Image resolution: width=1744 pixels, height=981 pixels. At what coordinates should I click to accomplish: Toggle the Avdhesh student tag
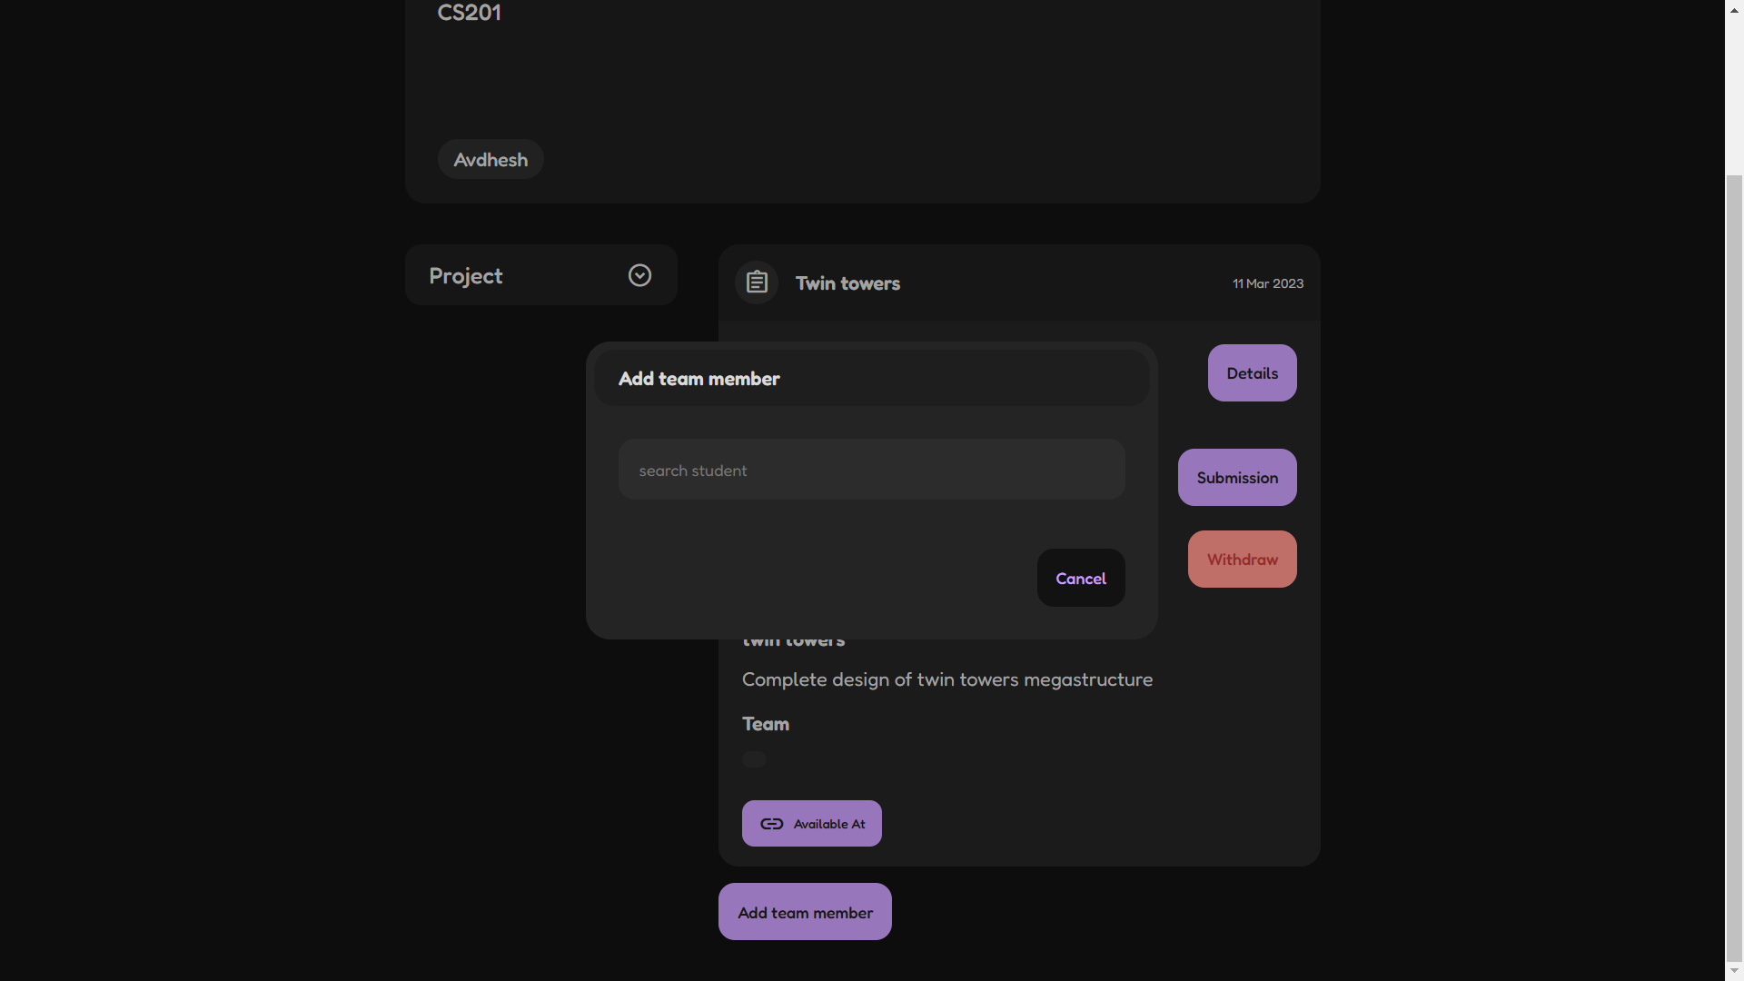[x=491, y=158]
